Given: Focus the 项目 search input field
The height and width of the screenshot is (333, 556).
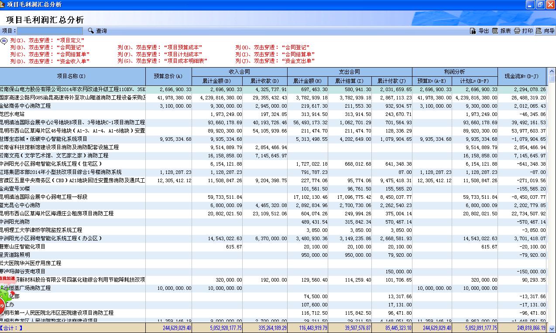Looking at the screenshot, I should point(50,31).
